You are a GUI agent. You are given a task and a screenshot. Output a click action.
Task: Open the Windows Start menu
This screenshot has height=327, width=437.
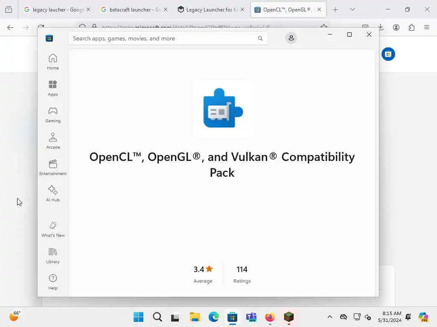(x=139, y=317)
